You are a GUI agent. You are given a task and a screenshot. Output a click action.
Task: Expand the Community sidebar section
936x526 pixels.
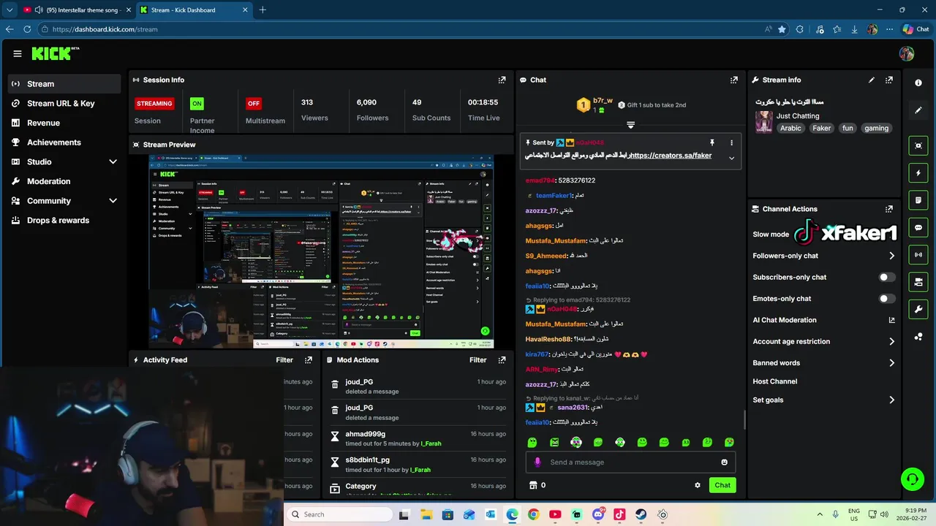click(113, 200)
